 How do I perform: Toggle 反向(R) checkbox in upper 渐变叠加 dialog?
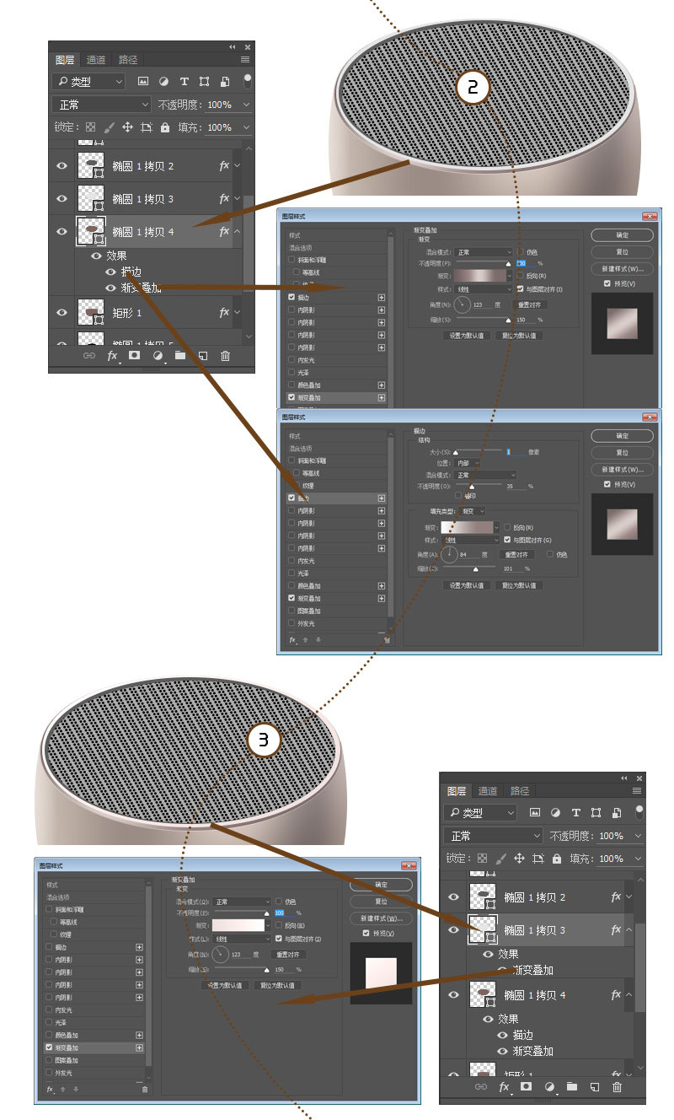click(520, 276)
